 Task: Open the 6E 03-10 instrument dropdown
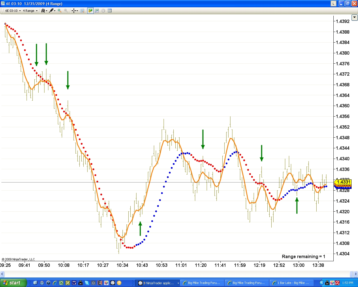[x=13, y=11]
